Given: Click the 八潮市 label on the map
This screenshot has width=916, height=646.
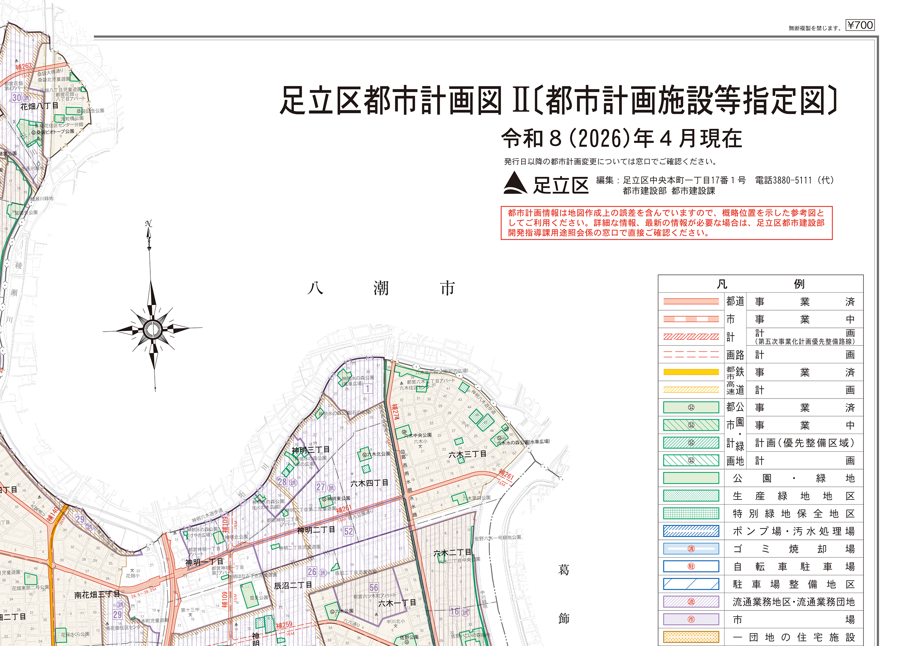Looking at the screenshot, I should point(381,288).
